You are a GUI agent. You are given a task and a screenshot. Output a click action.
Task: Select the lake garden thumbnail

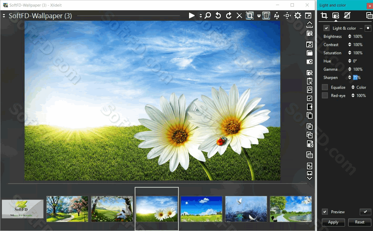291,209
